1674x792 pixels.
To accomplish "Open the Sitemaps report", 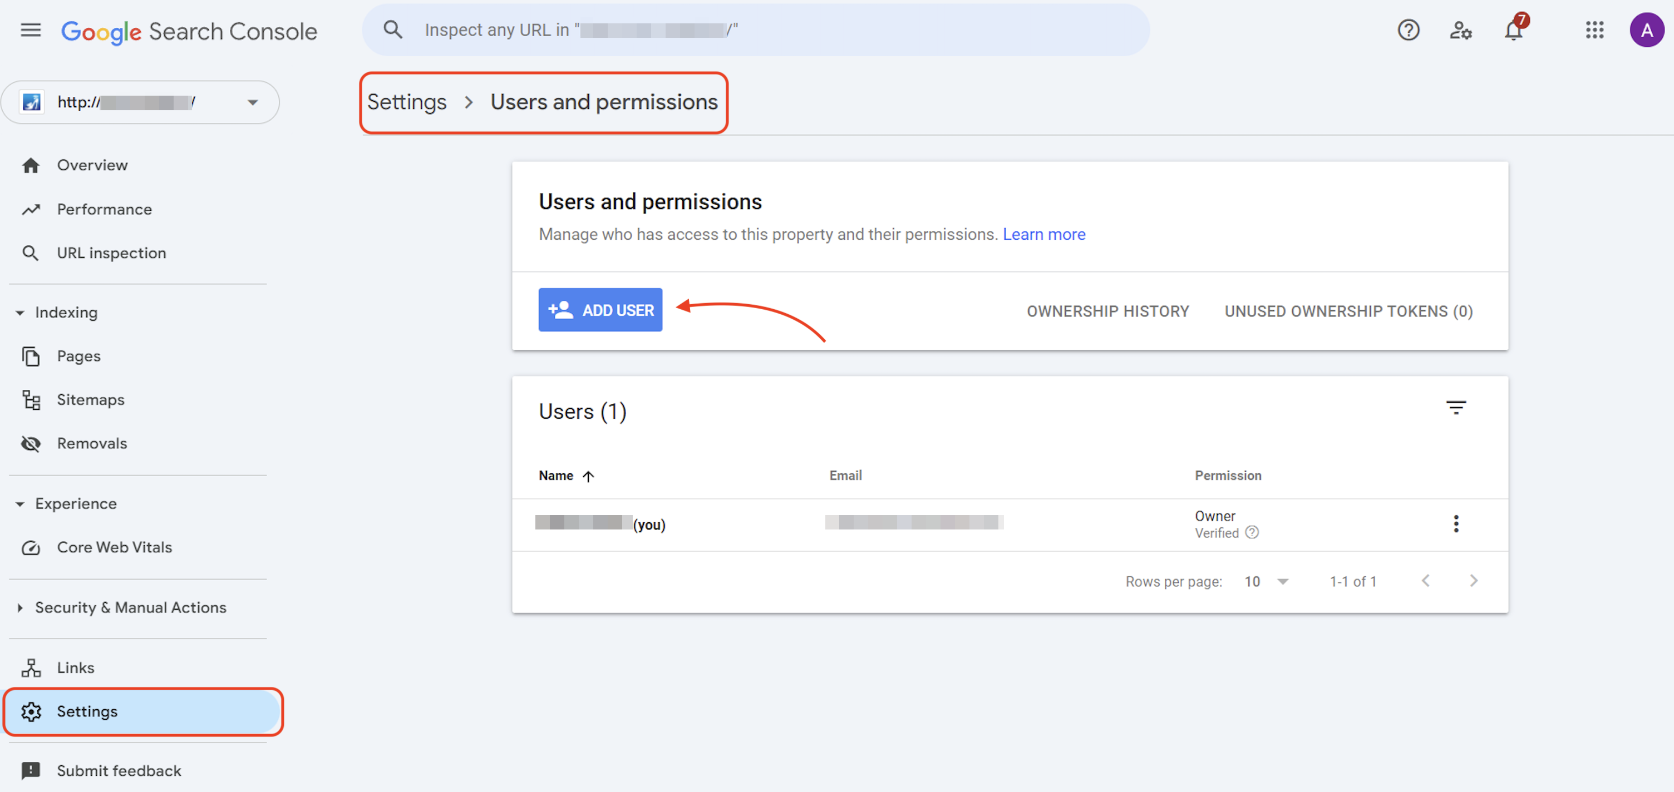I will (90, 399).
